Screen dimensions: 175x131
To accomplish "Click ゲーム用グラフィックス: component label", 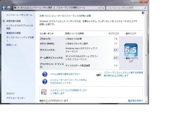I will click(51, 58).
